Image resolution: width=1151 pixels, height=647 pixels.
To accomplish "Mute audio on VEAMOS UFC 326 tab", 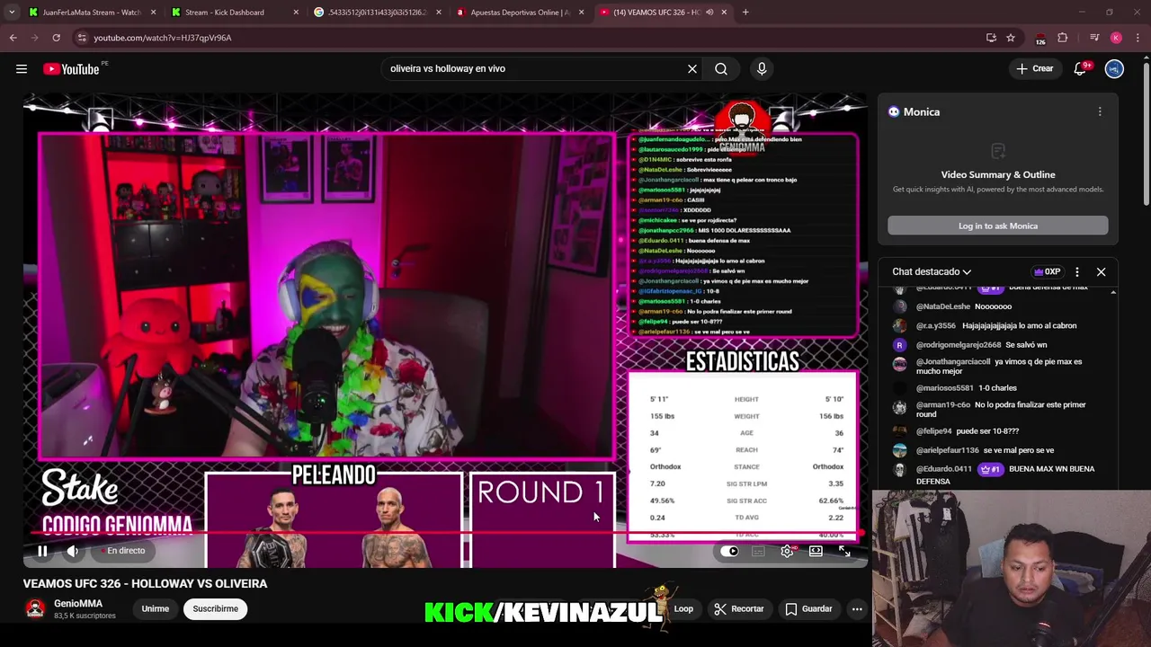I will pyautogui.click(x=709, y=13).
